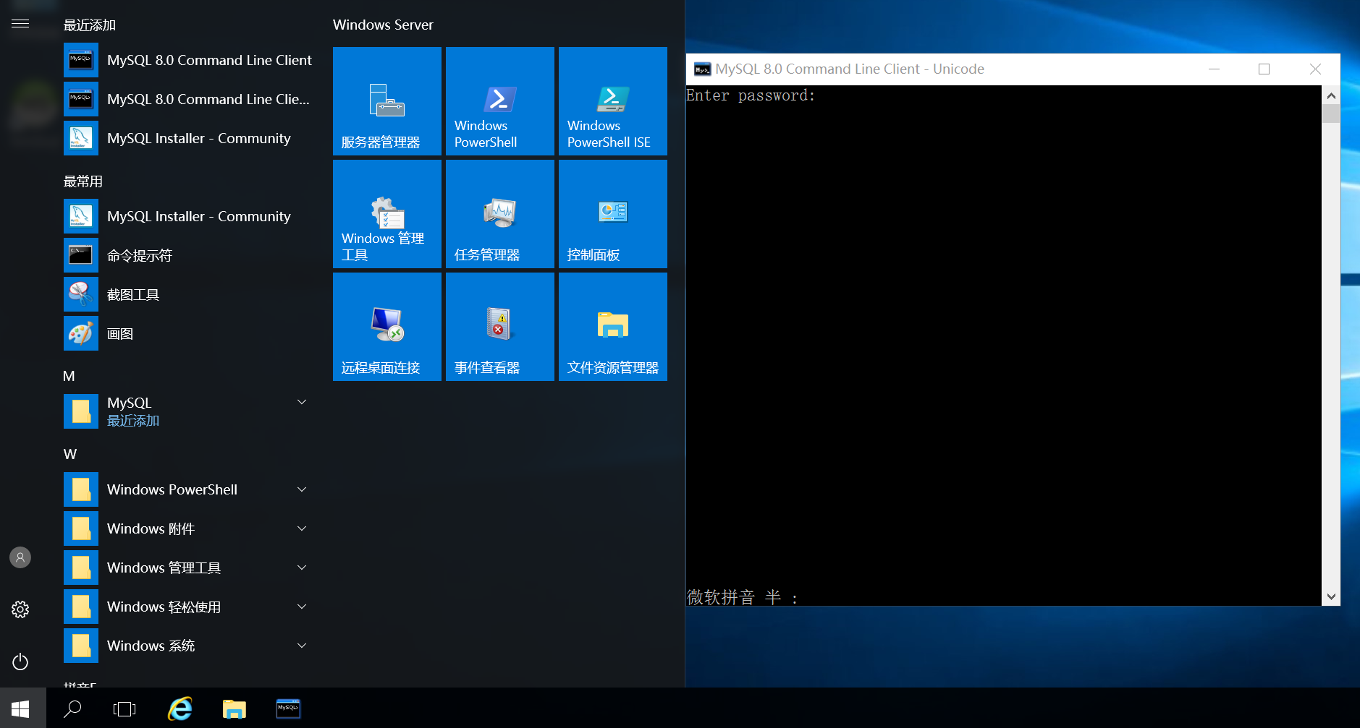Open the 远程桌面连接 tile
The height and width of the screenshot is (728, 1360).
pos(387,327)
